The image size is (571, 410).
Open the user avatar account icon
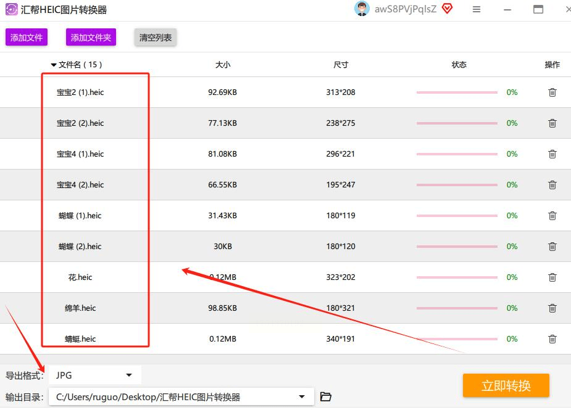click(x=361, y=9)
